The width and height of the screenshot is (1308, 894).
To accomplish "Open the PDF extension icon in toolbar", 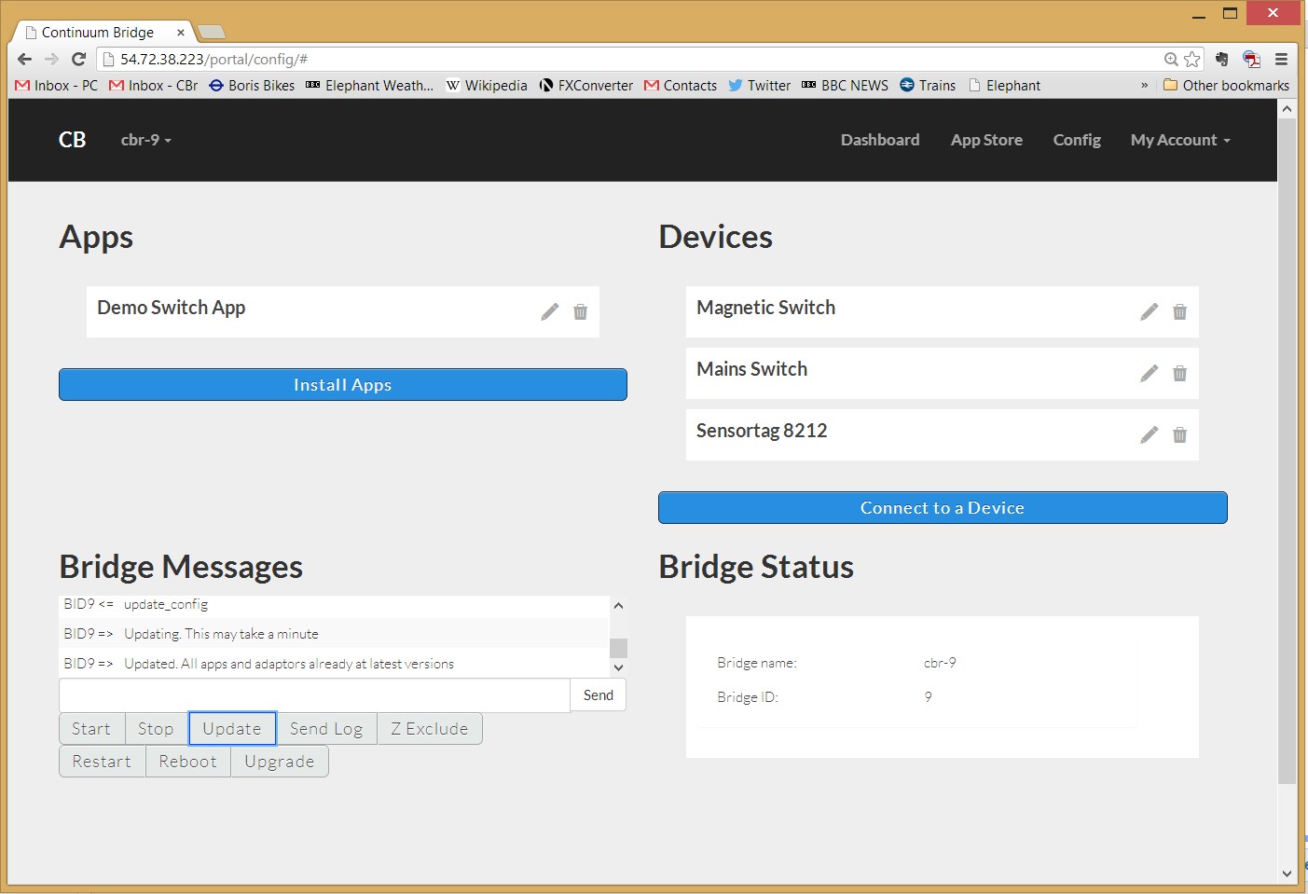I will pyautogui.click(x=1251, y=59).
